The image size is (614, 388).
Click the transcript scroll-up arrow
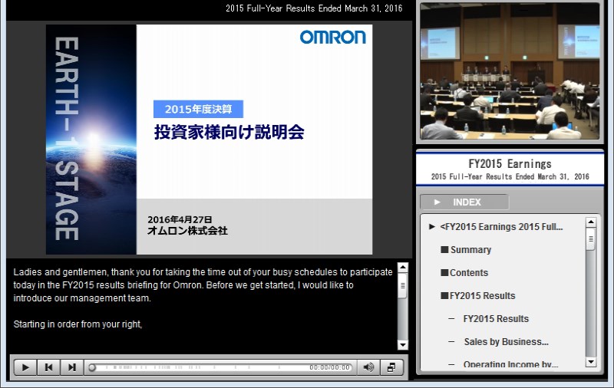[403, 268]
